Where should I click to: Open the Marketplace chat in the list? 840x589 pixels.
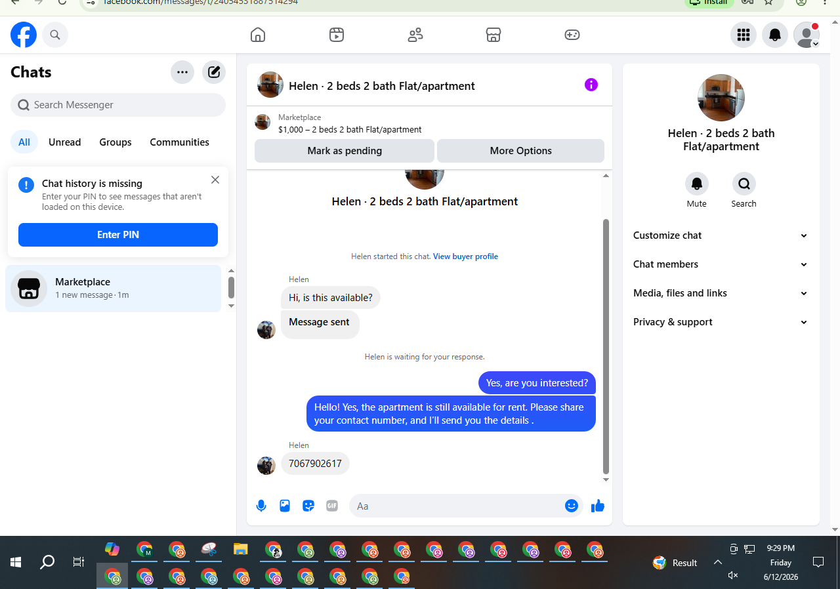tap(113, 289)
